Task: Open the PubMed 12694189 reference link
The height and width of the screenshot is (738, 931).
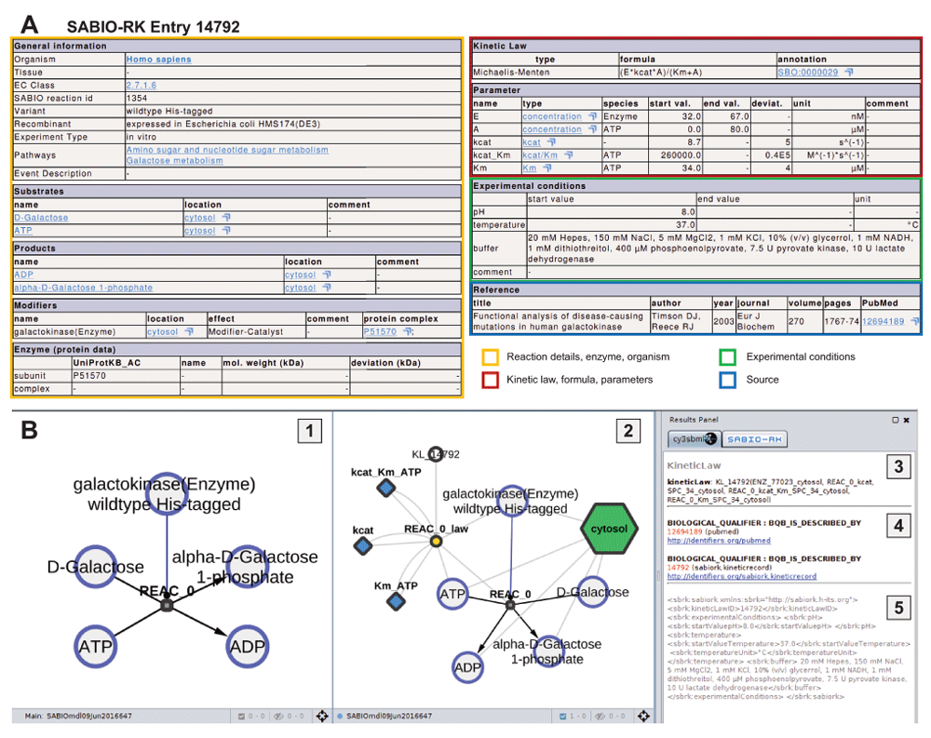Action: pyautogui.click(x=884, y=321)
